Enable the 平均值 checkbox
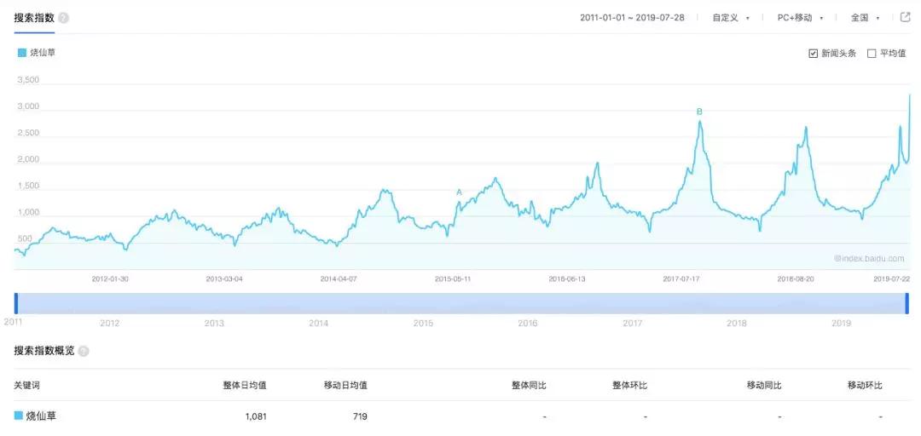 [872, 54]
